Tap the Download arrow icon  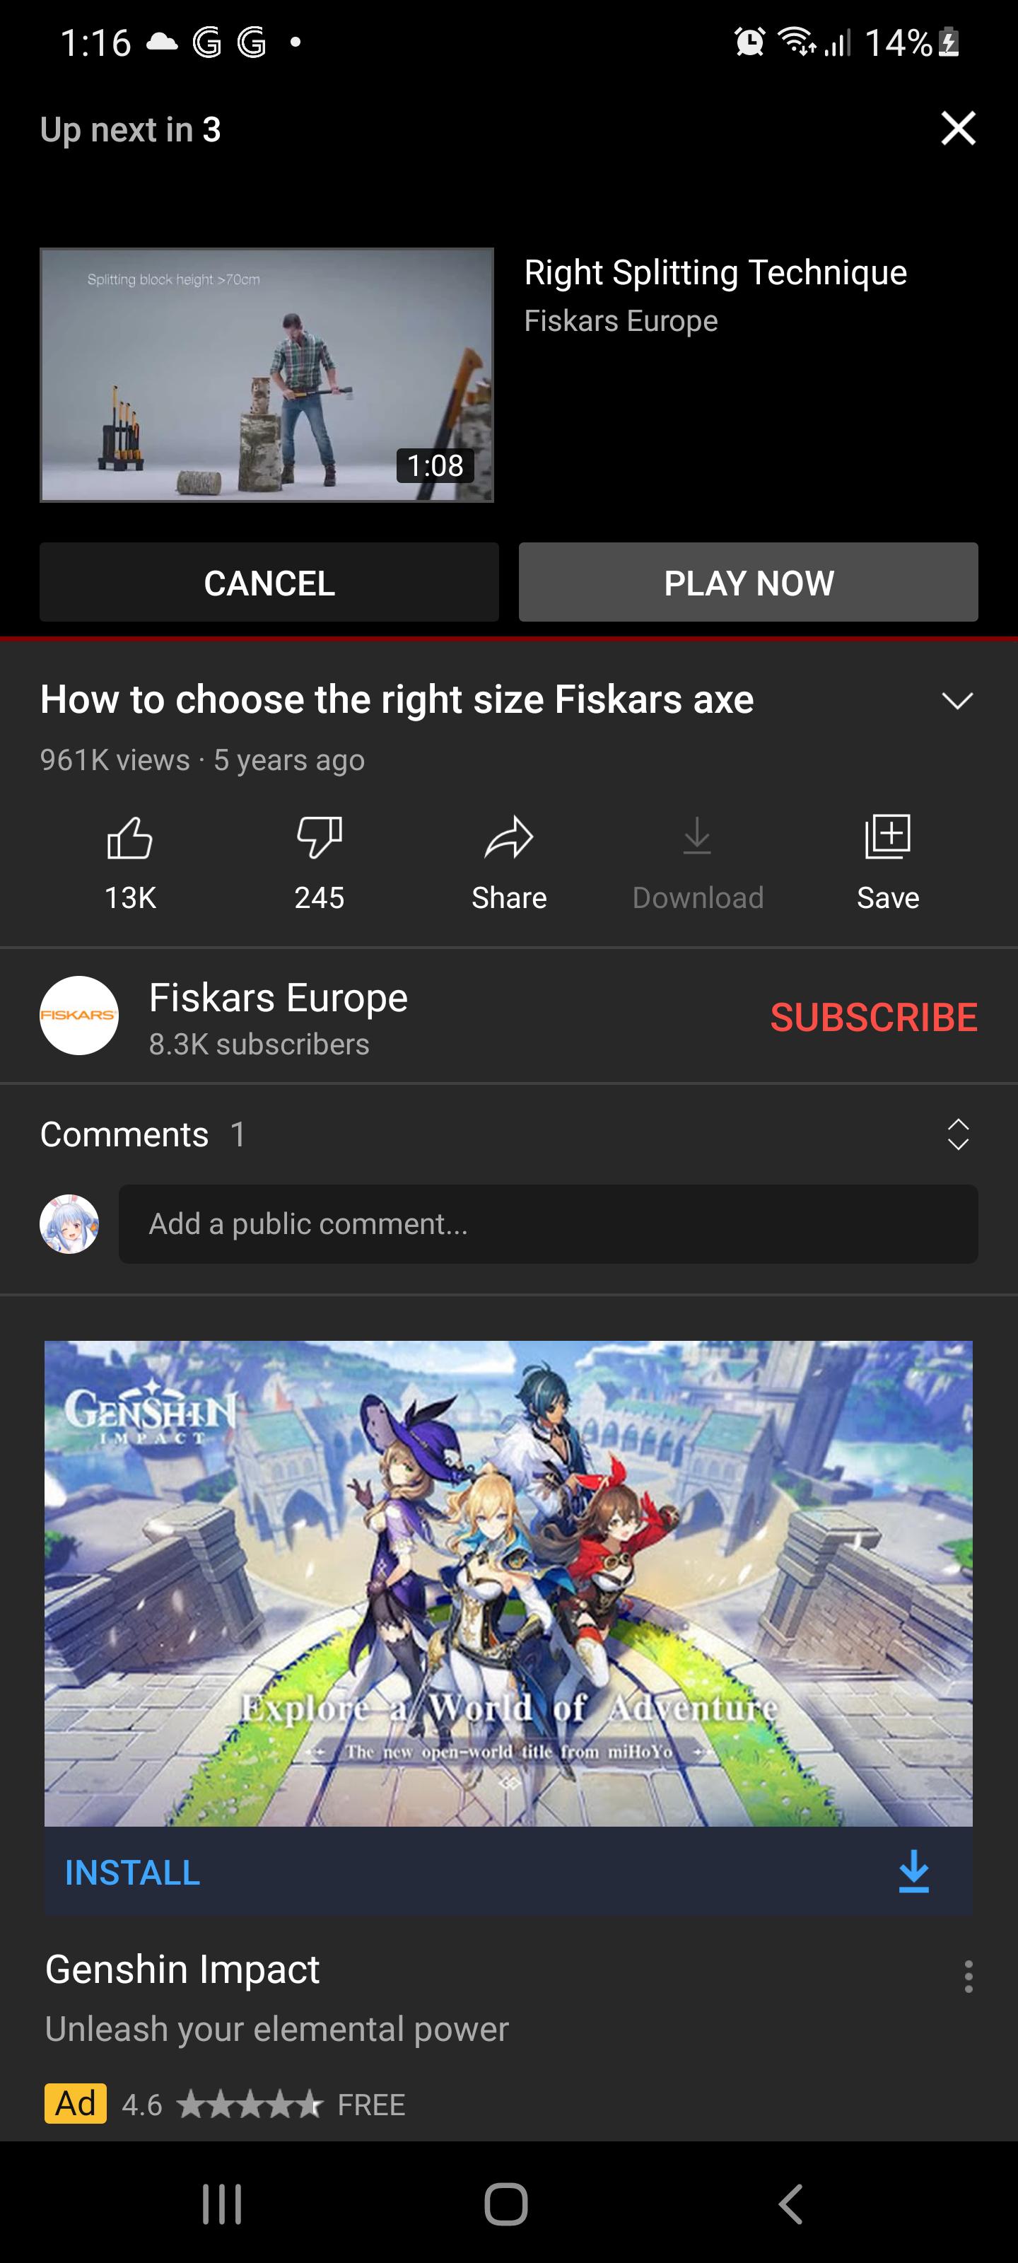pos(698,837)
